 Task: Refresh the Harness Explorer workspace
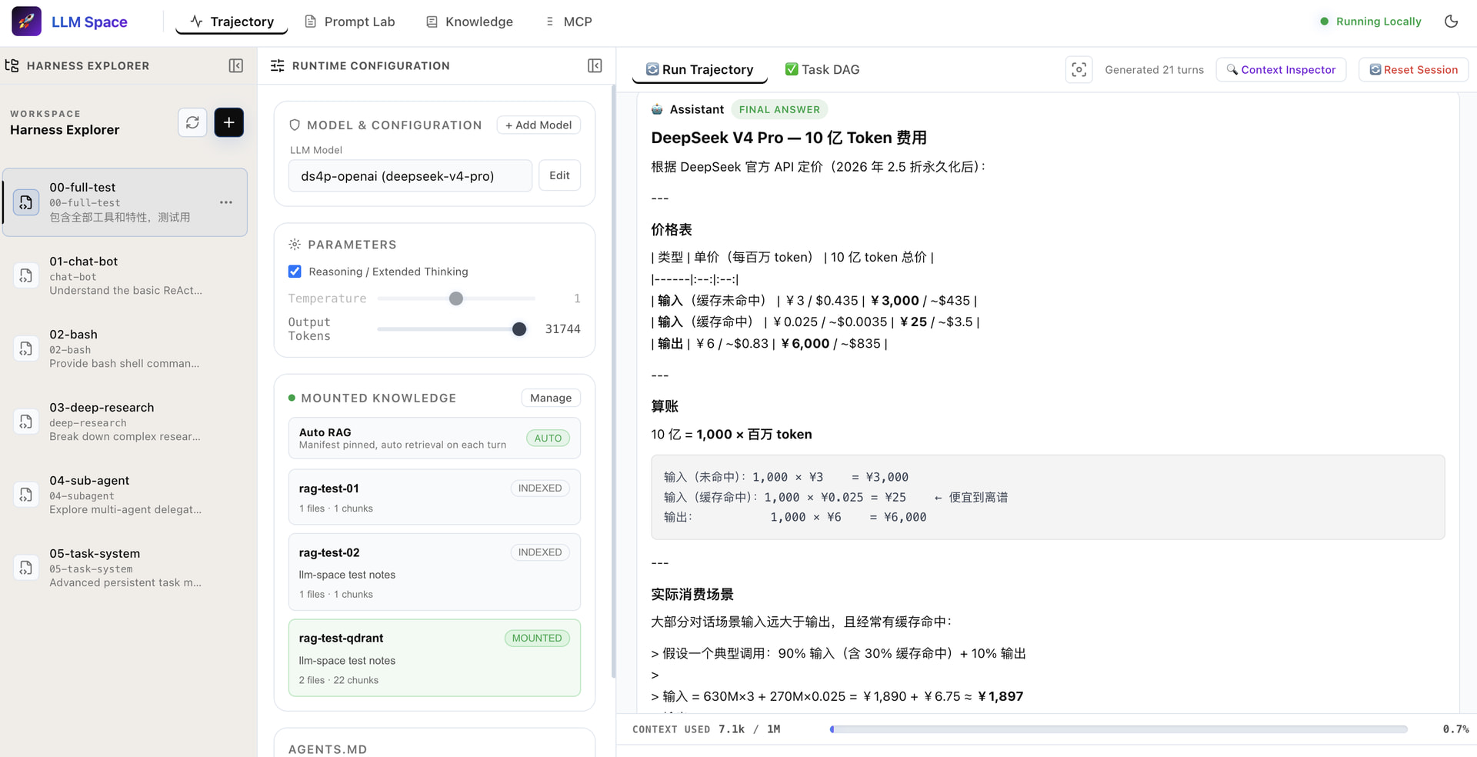click(x=192, y=122)
